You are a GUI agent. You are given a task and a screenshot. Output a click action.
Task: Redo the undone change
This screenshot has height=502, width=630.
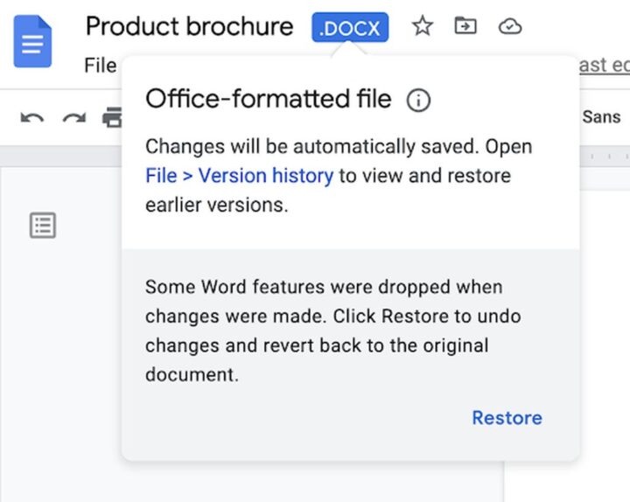[73, 117]
